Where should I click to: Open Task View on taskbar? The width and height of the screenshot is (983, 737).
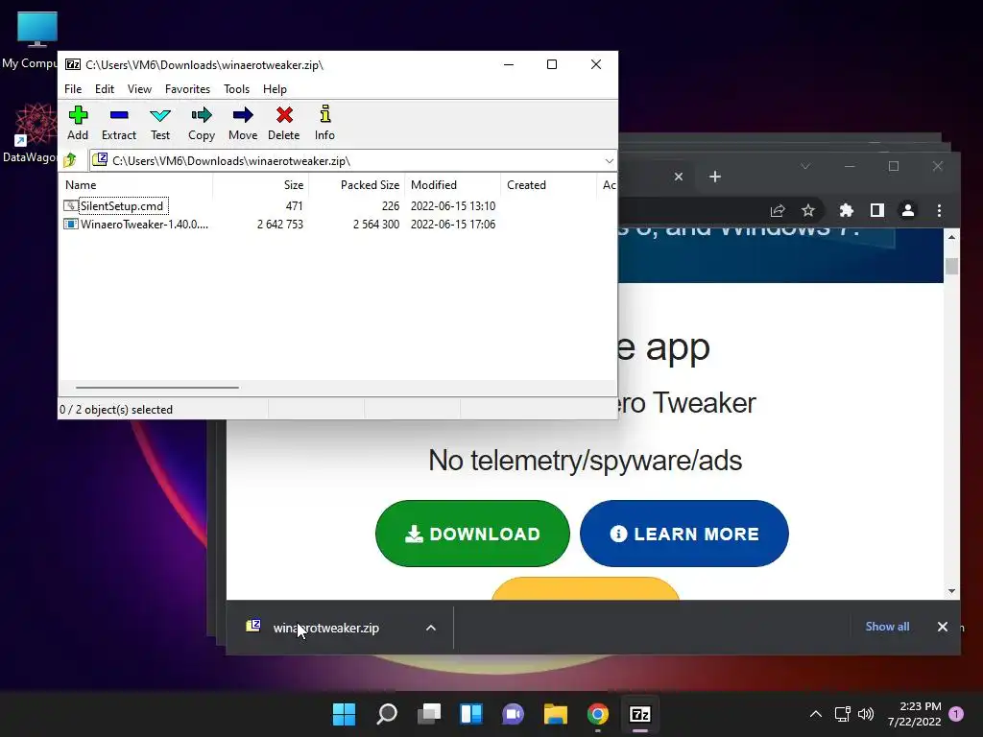[429, 714]
